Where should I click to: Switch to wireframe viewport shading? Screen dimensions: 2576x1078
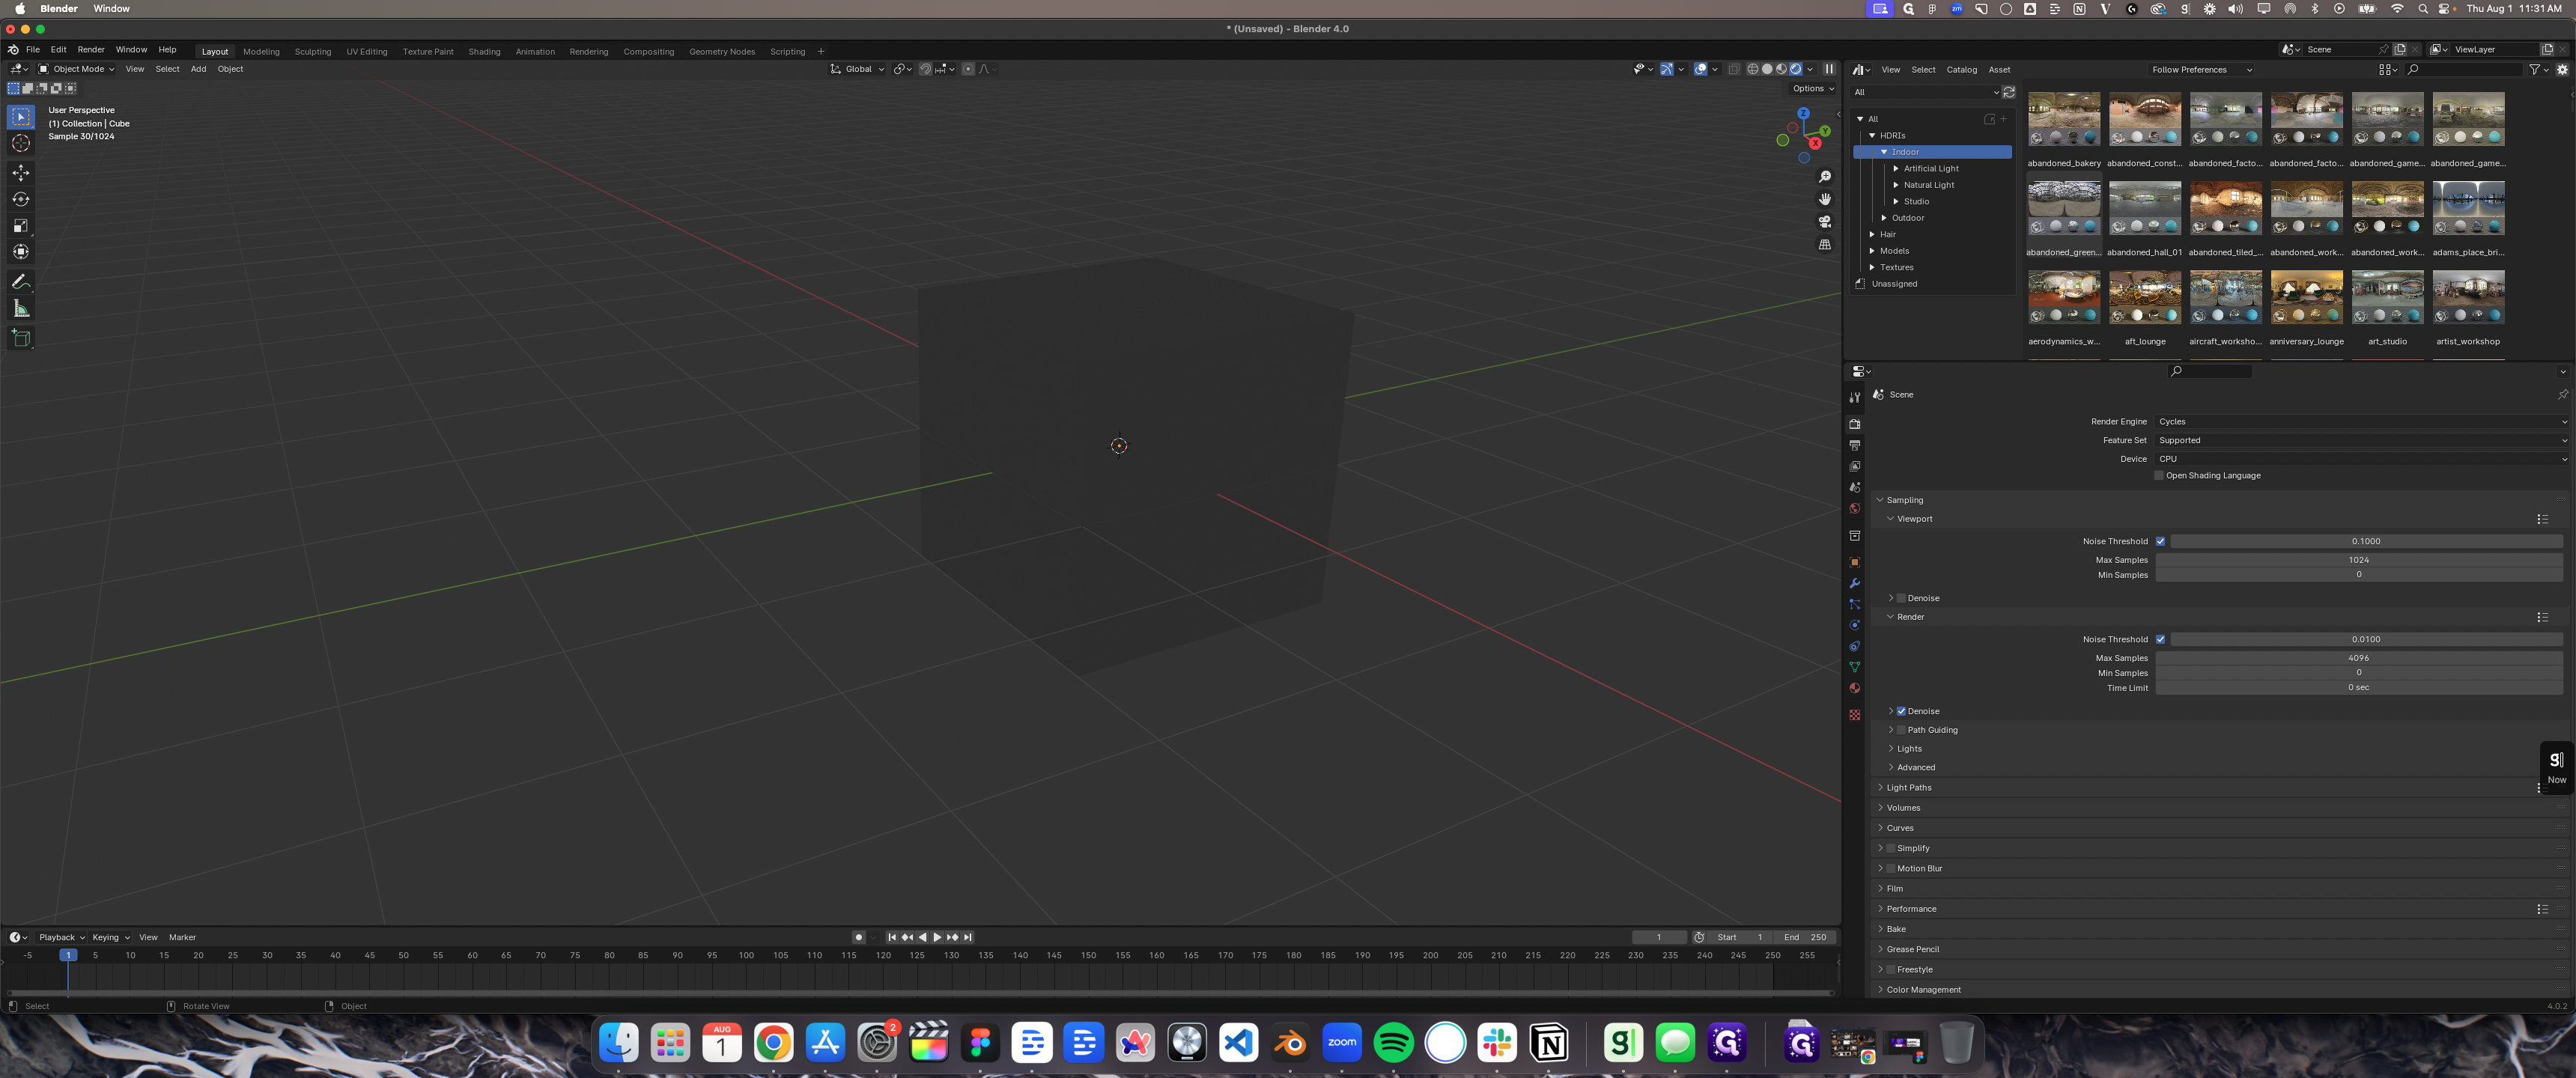(x=1753, y=69)
